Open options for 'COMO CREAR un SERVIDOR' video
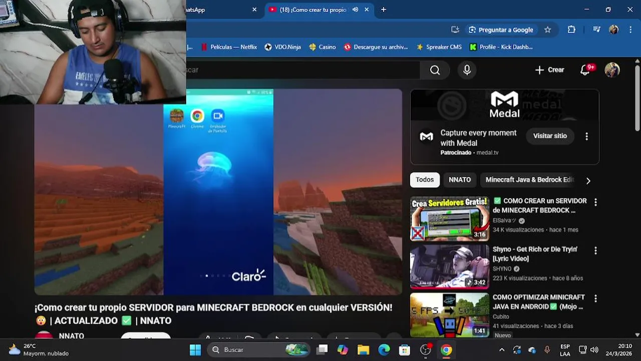 595,202
